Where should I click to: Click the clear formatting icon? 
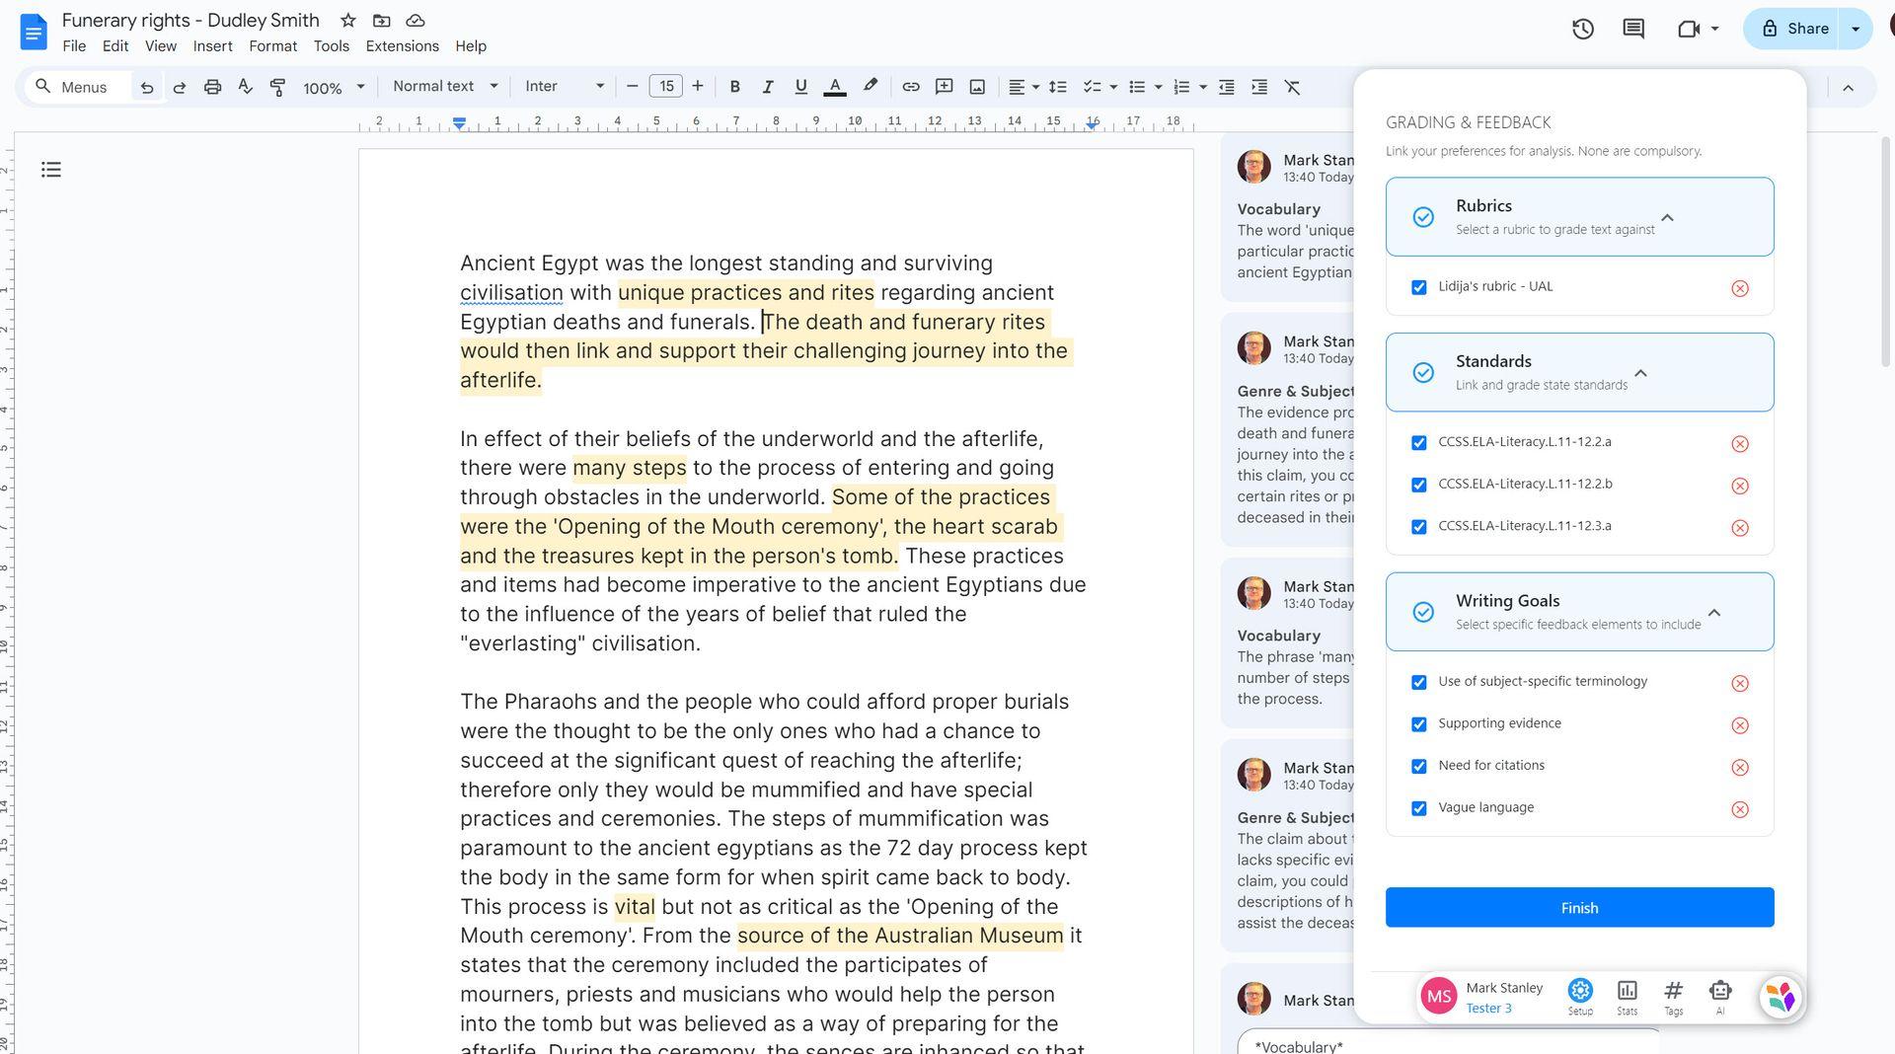point(1292,87)
